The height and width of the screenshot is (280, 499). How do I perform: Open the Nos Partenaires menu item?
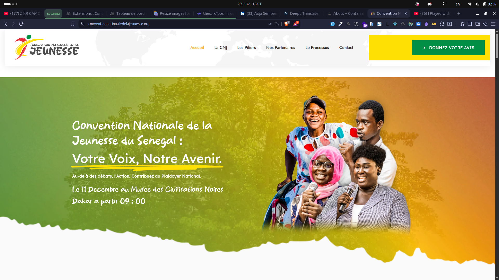pos(280,48)
